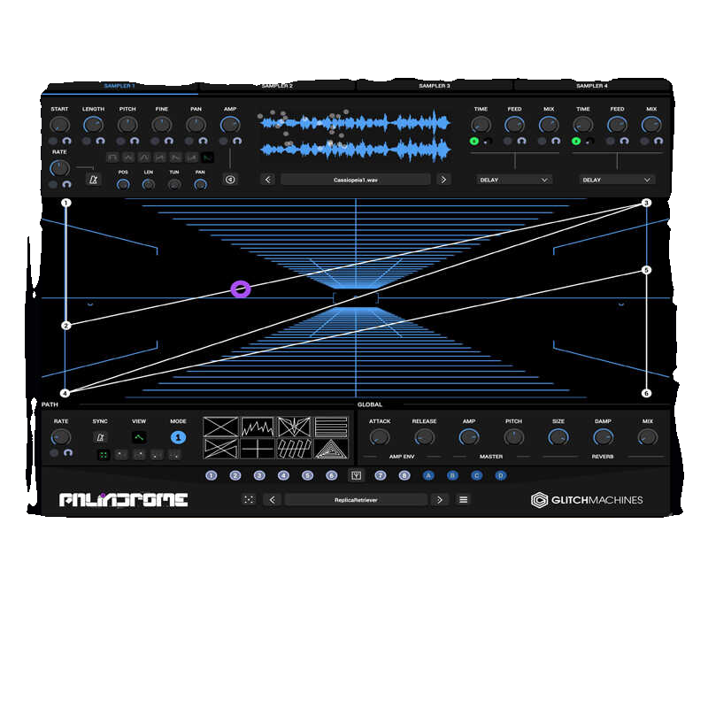Load the next sample after Cassiopeia1.wav
Viewport: 708px width, 708px height.
tap(443, 180)
